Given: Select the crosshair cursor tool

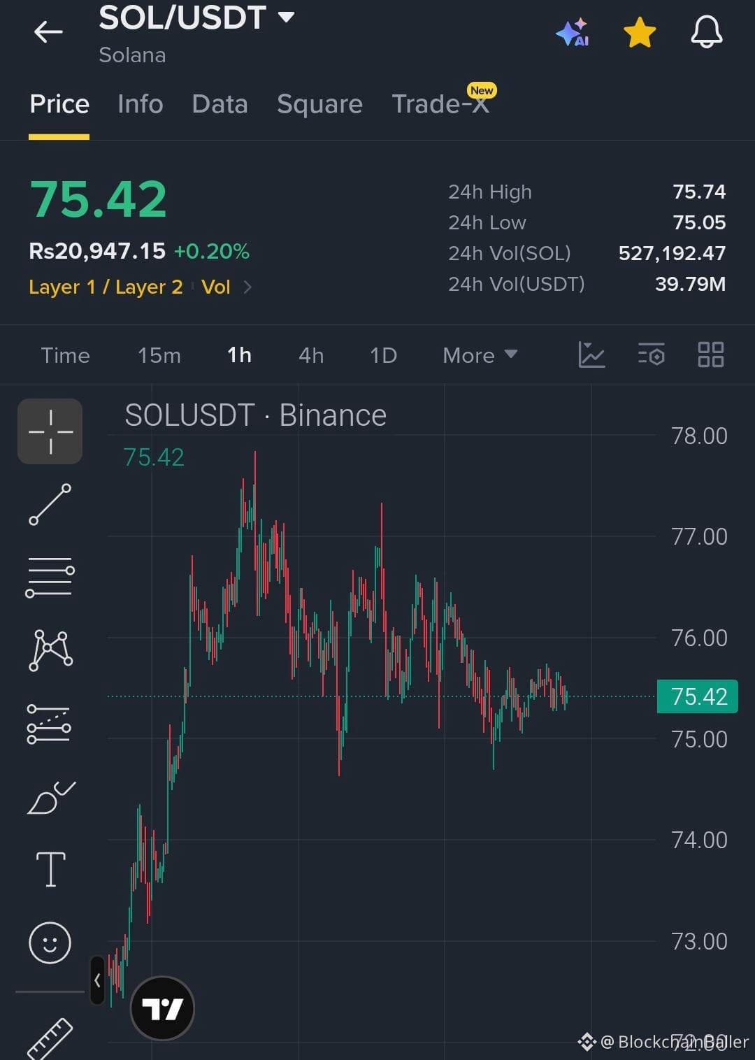Looking at the screenshot, I should coord(50,431).
